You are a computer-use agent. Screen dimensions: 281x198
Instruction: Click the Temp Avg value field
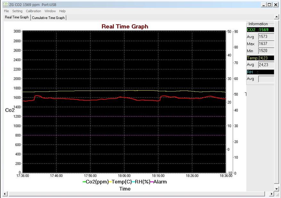click(x=266, y=65)
